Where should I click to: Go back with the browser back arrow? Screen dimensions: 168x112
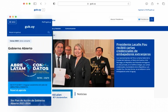(x=41, y=4)
